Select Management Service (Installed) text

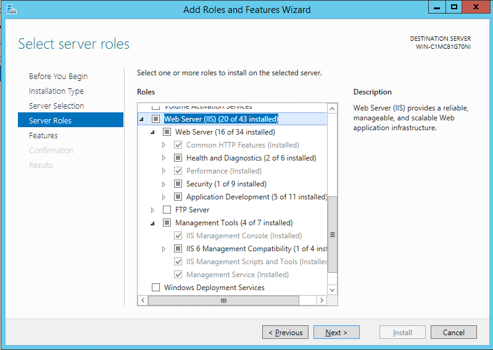click(x=238, y=275)
